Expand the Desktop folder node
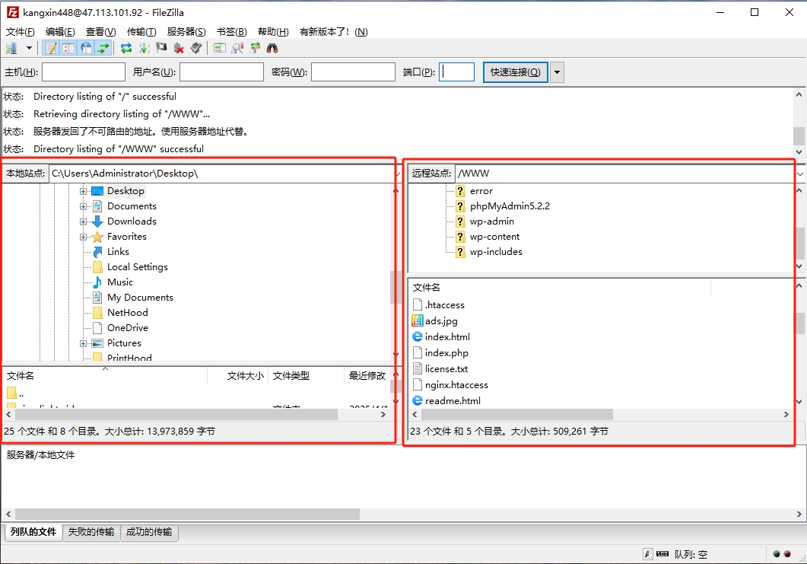Screen dimensions: 807x564 pos(83,191)
